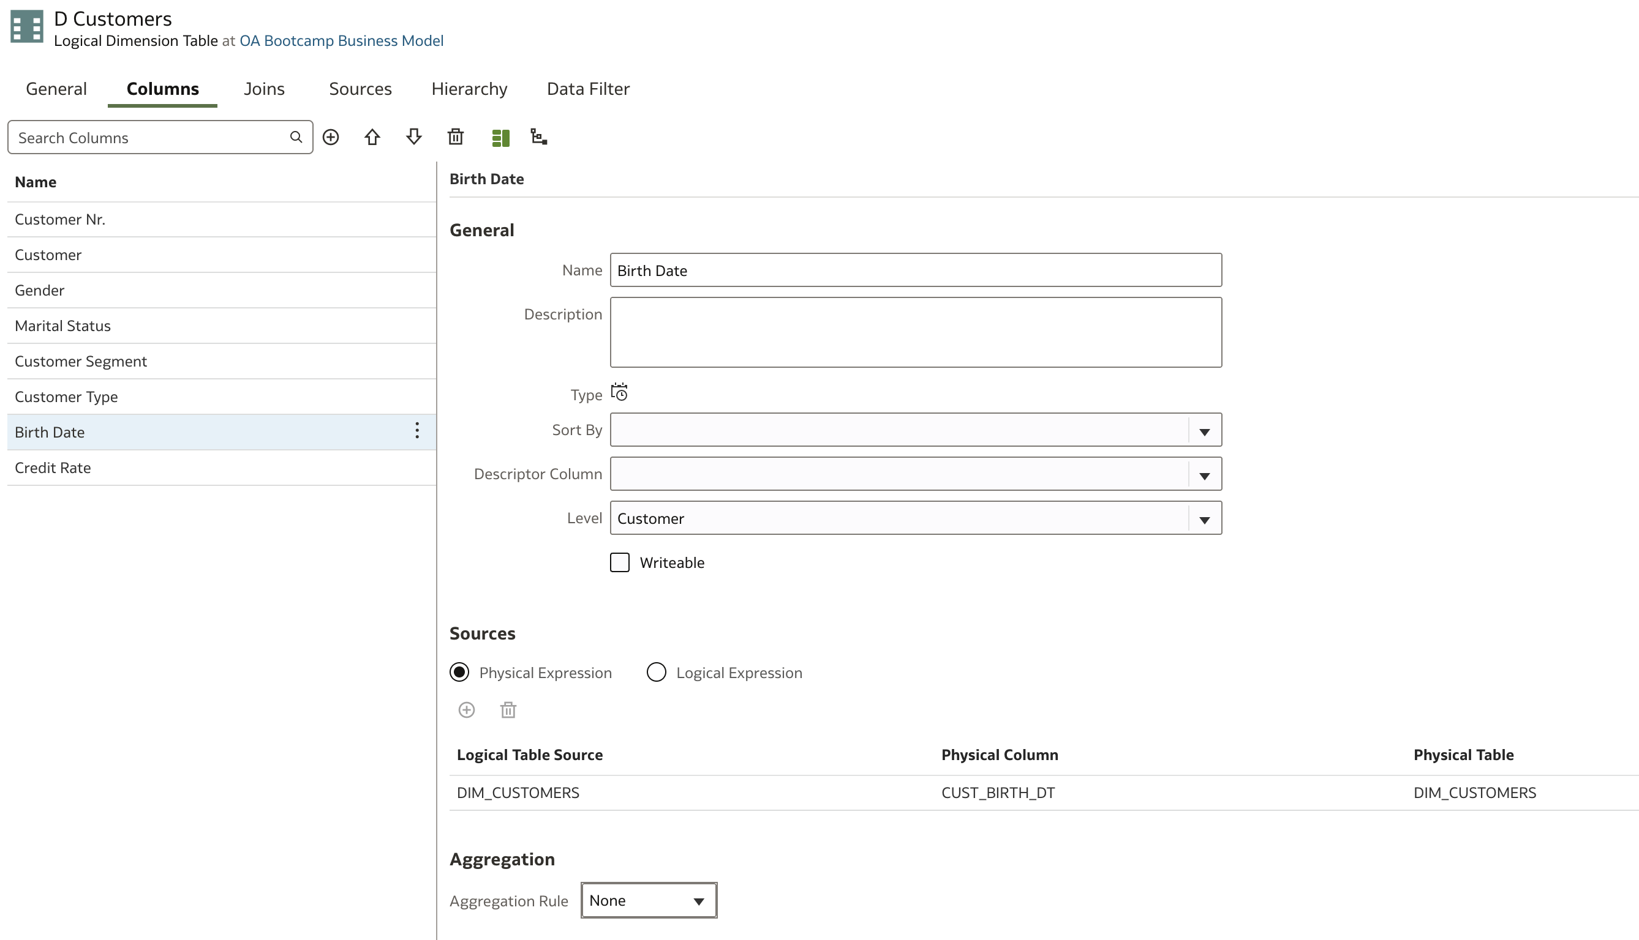Select the Customer column row

(222, 255)
